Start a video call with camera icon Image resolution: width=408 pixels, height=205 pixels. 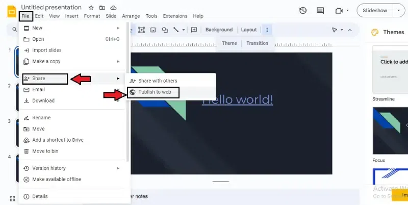pos(339,11)
